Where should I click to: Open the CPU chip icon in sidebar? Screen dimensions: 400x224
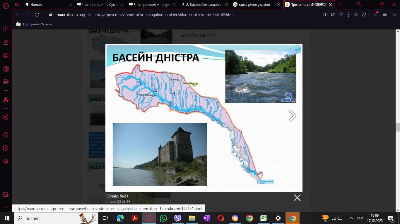point(6,69)
